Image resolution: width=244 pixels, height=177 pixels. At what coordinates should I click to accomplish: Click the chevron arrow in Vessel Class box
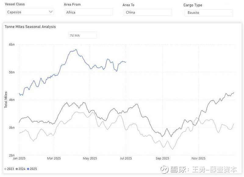point(51,12)
